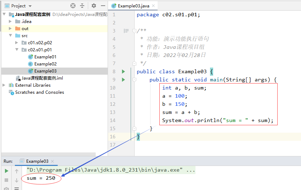The width and height of the screenshot is (301, 190).
Task: Click the soft-wrap icon in Run panel
Action: [17, 189]
